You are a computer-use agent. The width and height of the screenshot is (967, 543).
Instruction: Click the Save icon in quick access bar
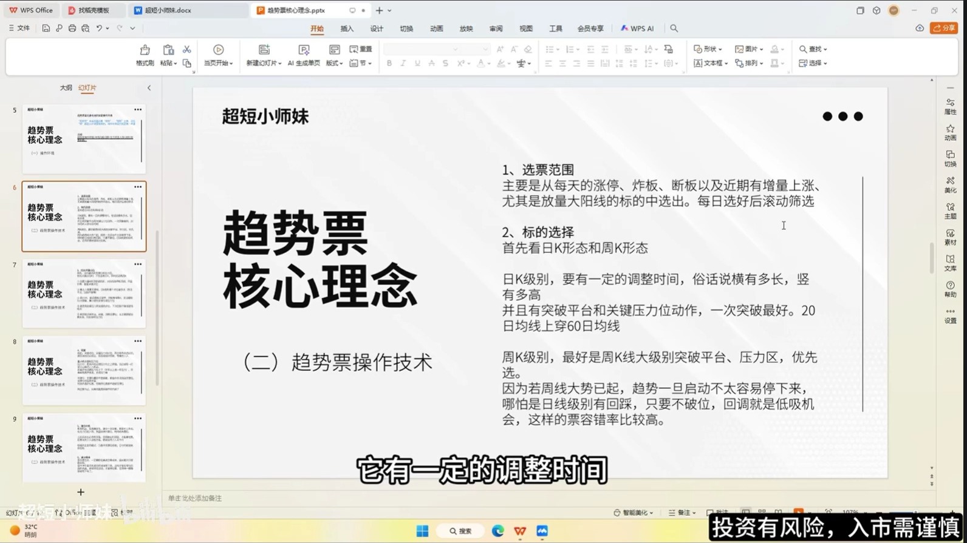tap(46, 28)
